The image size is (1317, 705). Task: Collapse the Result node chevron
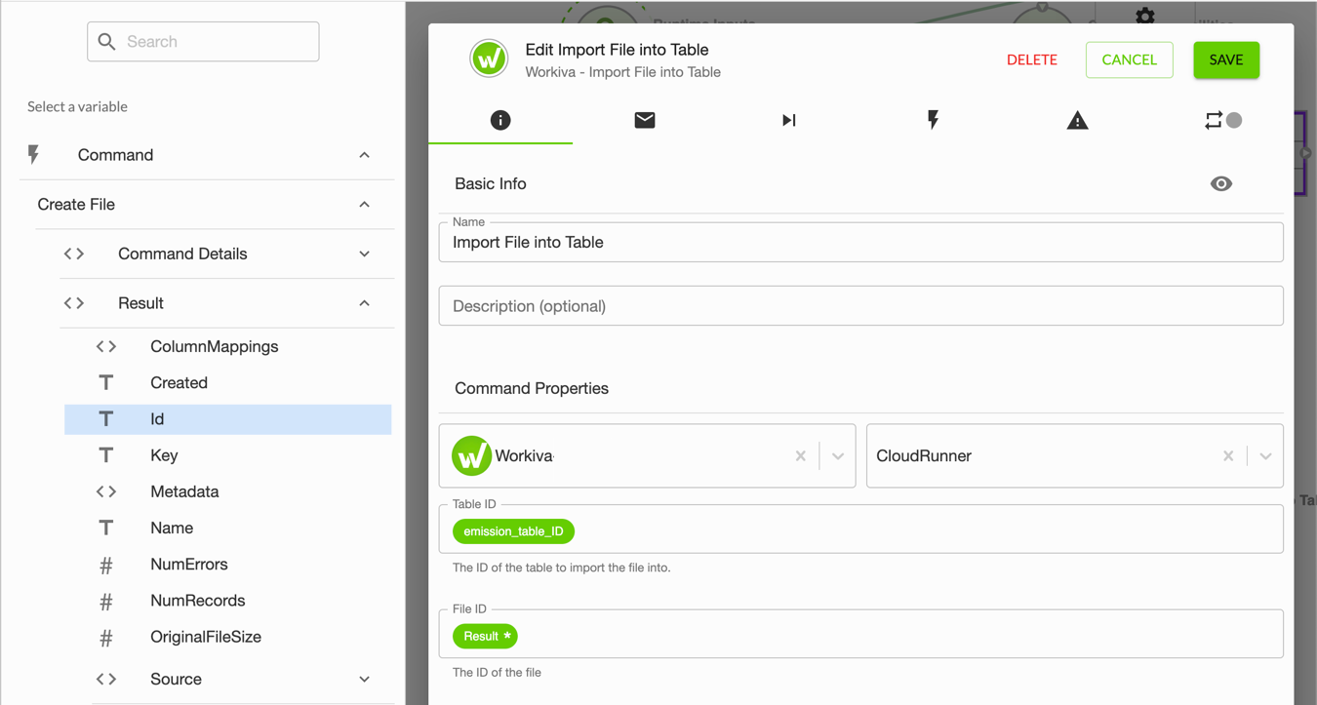point(364,303)
